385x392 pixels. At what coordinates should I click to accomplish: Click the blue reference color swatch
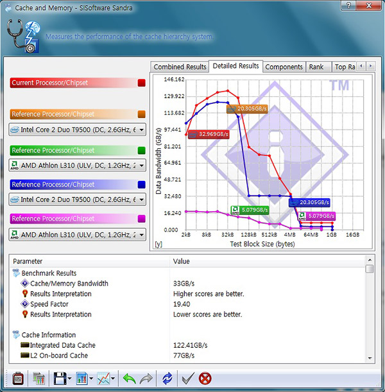[x=142, y=185]
